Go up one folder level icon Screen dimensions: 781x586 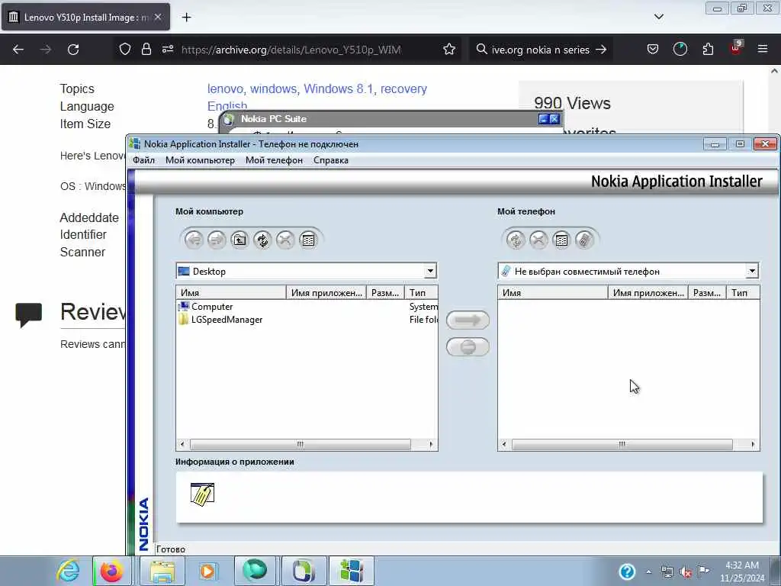[239, 240]
